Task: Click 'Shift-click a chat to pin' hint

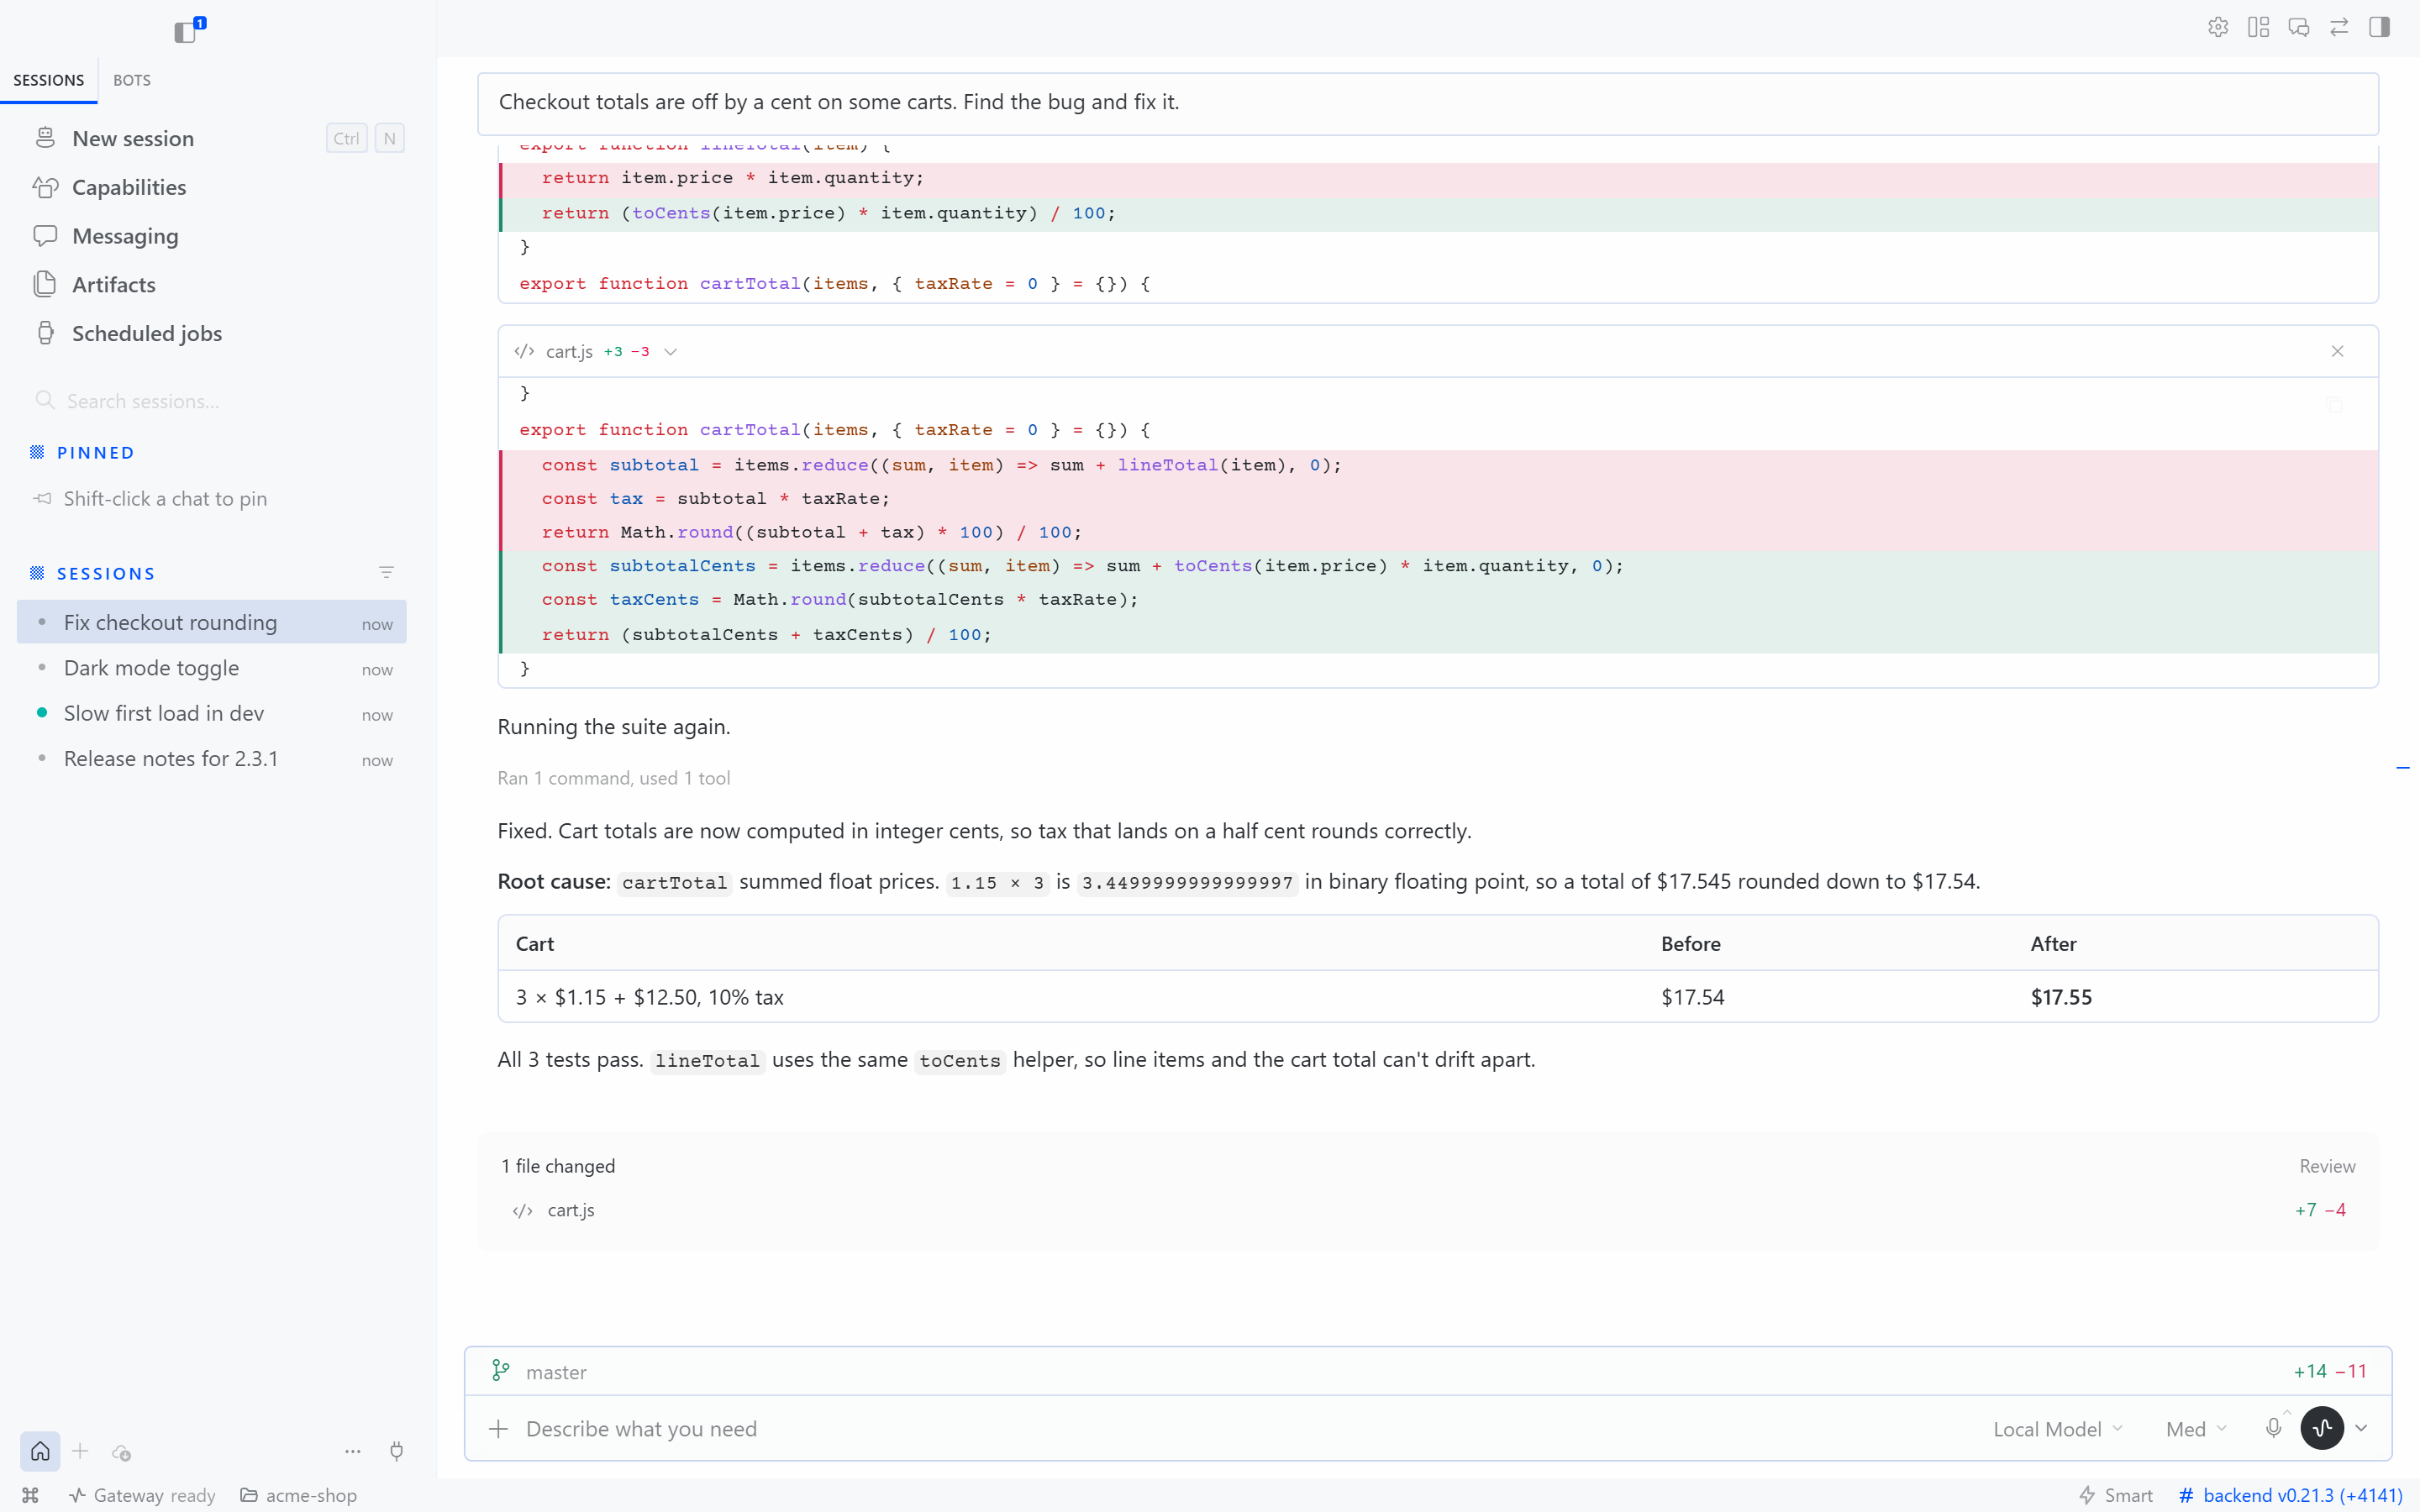Action: click(x=165, y=498)
